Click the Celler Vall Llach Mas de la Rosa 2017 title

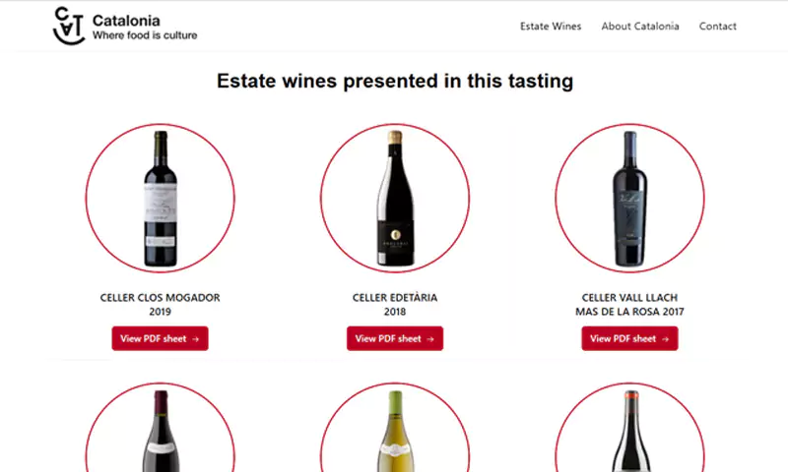(629, 305)
